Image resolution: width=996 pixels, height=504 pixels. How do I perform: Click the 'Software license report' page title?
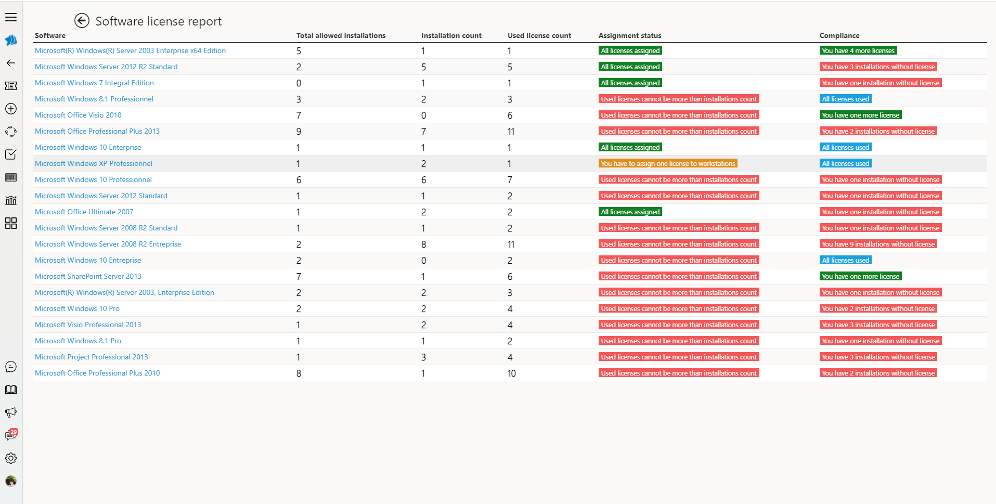point(158,21)
